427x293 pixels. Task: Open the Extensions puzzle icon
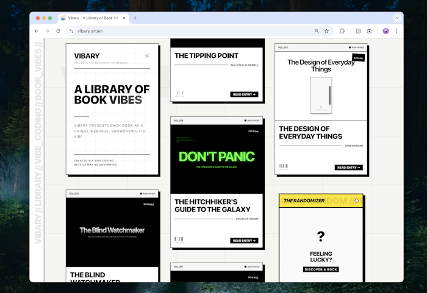point(342,31)
